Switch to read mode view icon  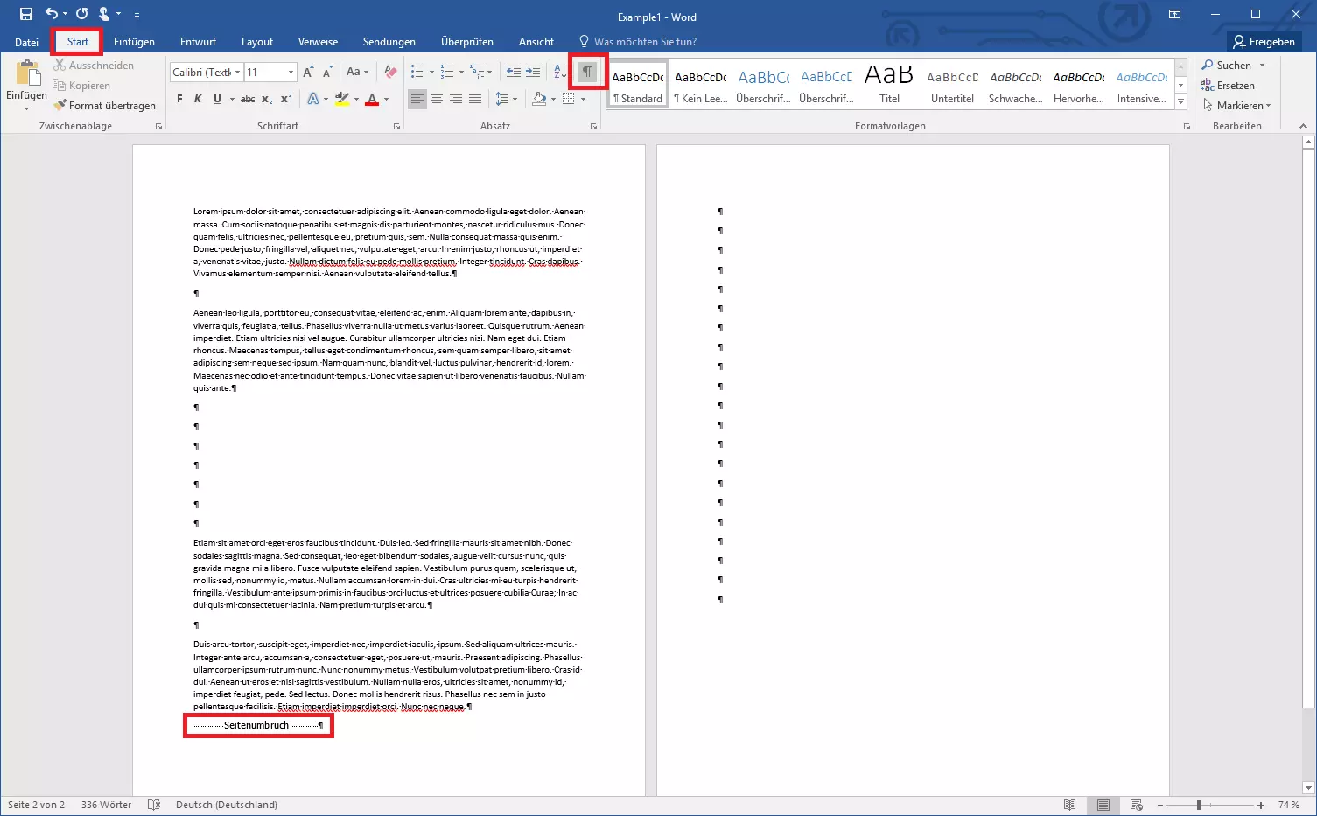(1069, 805)
